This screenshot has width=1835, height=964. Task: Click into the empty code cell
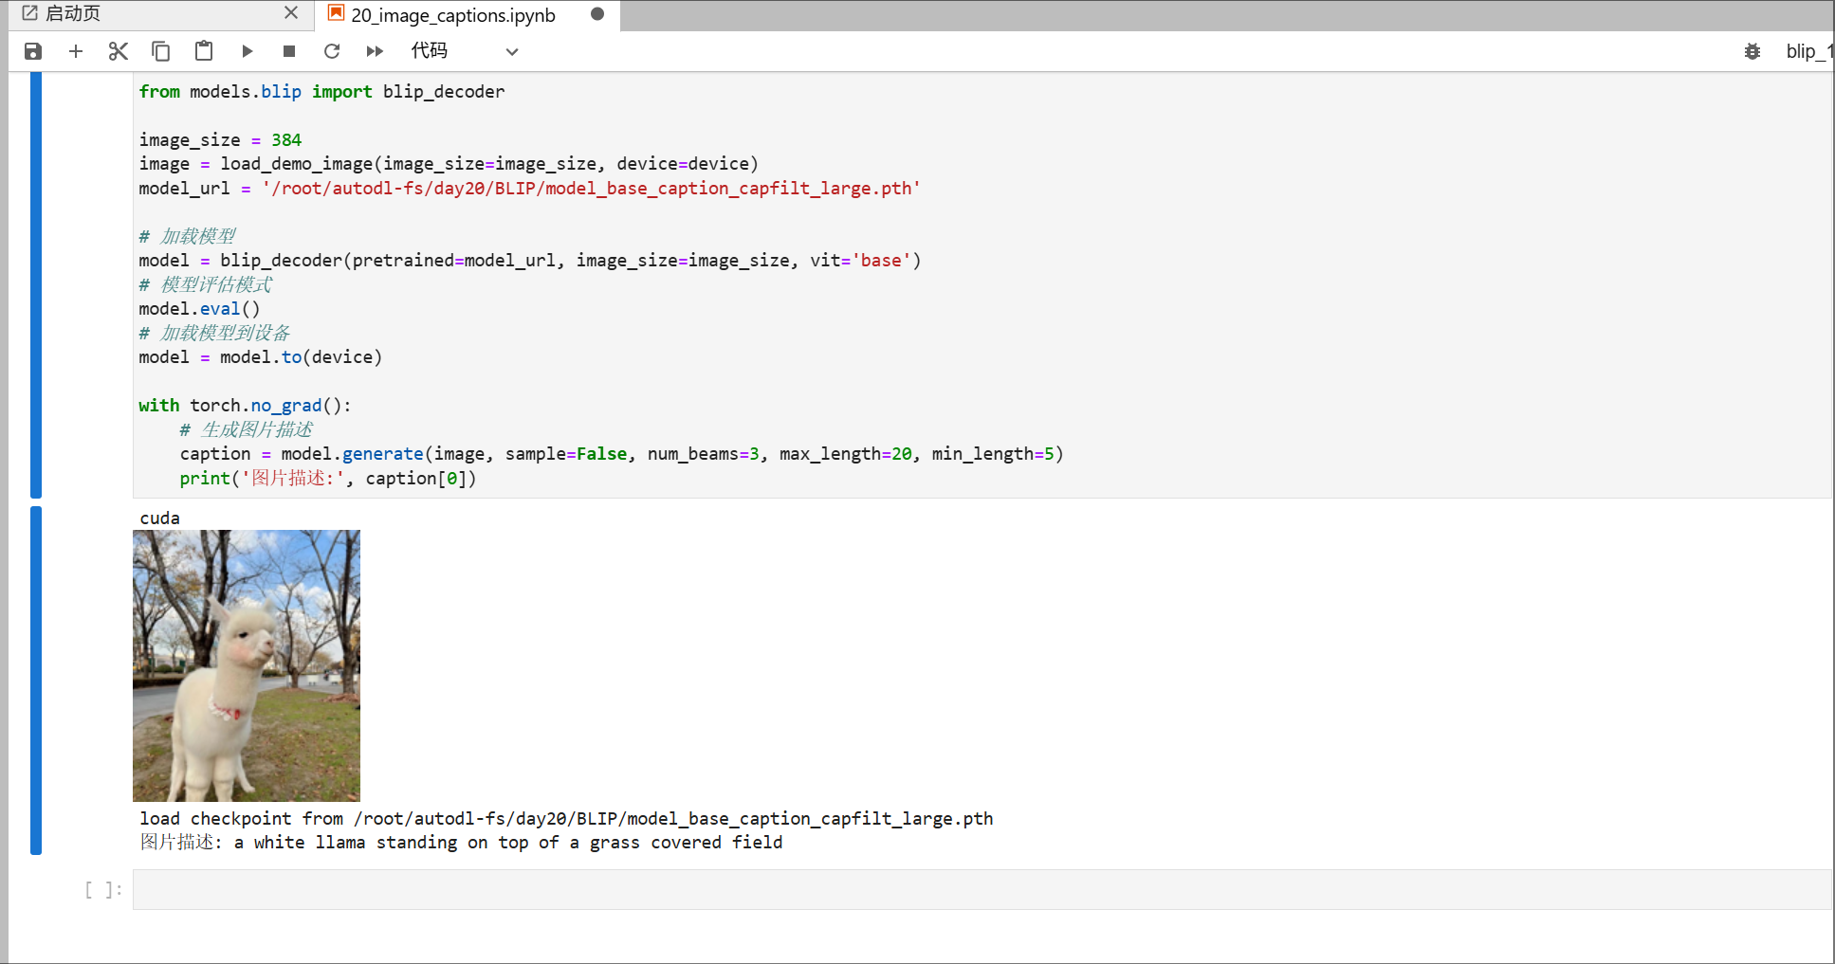(x=981, y=890)
